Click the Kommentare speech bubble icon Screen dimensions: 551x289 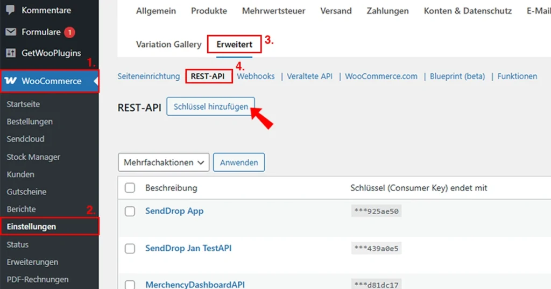click(11, 10)
